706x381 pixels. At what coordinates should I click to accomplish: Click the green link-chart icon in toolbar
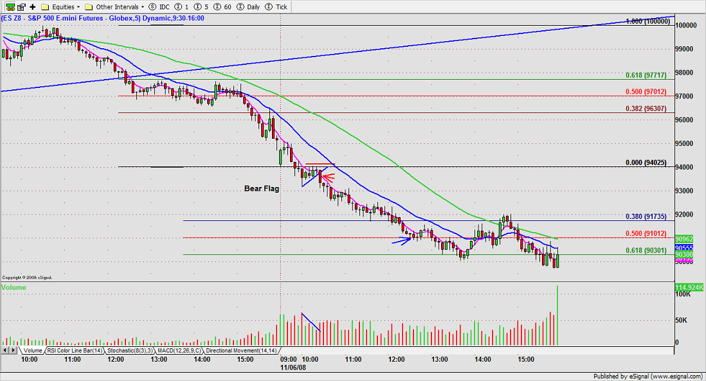(x=10, y=7)
